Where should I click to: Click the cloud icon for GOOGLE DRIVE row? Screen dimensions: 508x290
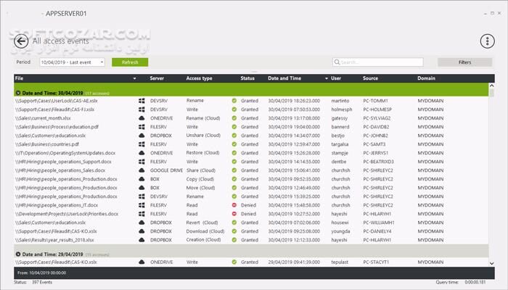tap(142, 170)
